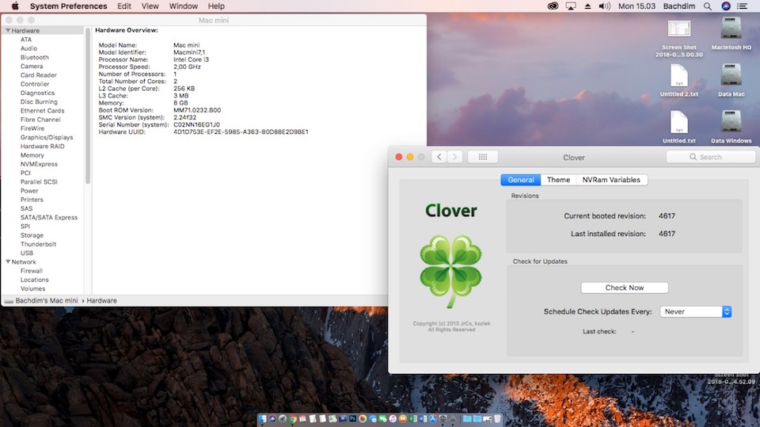Focus the Search field in Clover window
The image size is (760, 427).
tap(711, 157)
